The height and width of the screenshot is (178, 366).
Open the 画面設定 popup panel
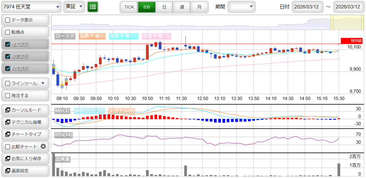point(25,170)
